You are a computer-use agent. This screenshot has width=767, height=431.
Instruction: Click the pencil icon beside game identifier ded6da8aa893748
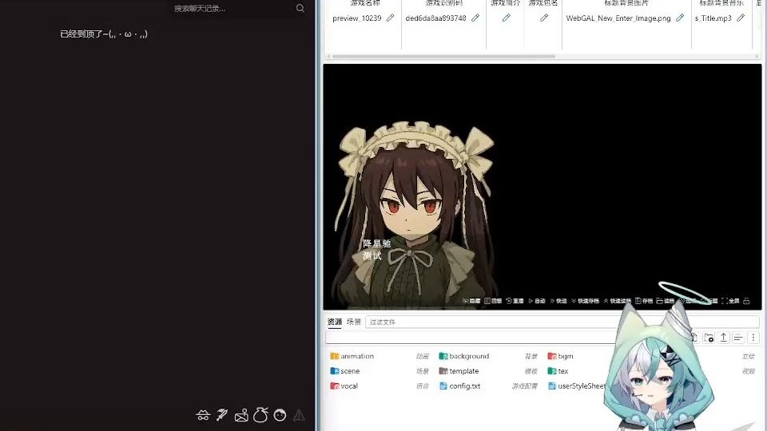[x=475, y=18]
